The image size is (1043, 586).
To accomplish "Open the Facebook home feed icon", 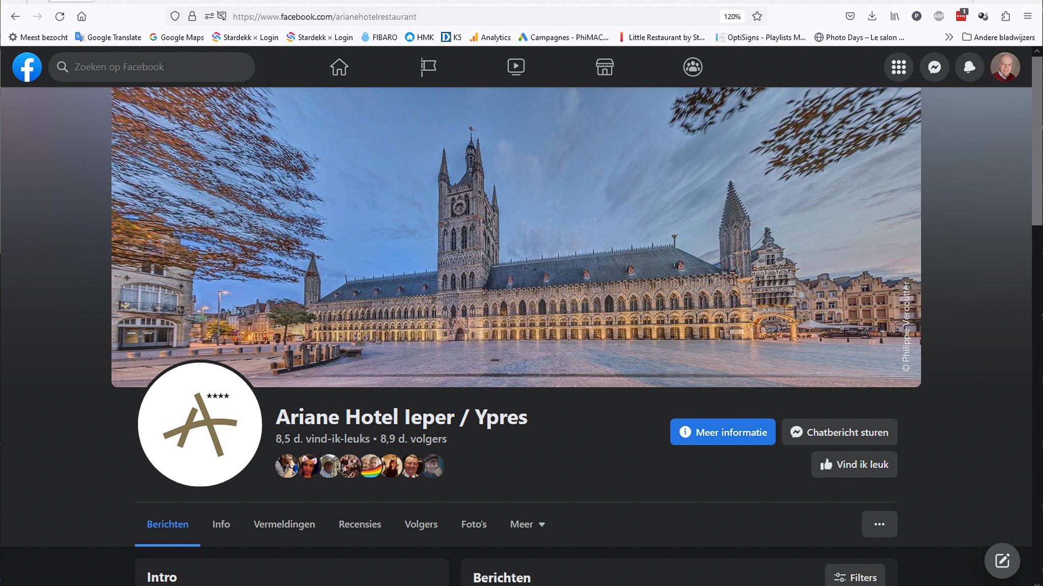I will click(x=339, y=67).
